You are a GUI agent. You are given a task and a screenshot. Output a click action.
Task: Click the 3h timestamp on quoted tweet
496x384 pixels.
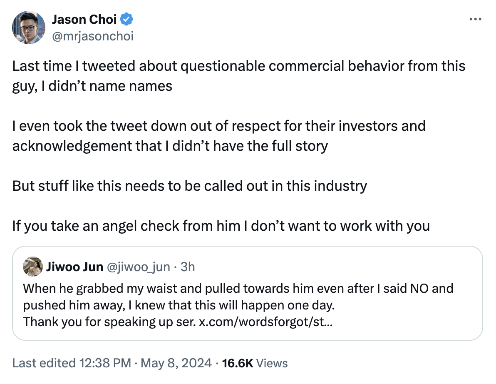point(188,267)
